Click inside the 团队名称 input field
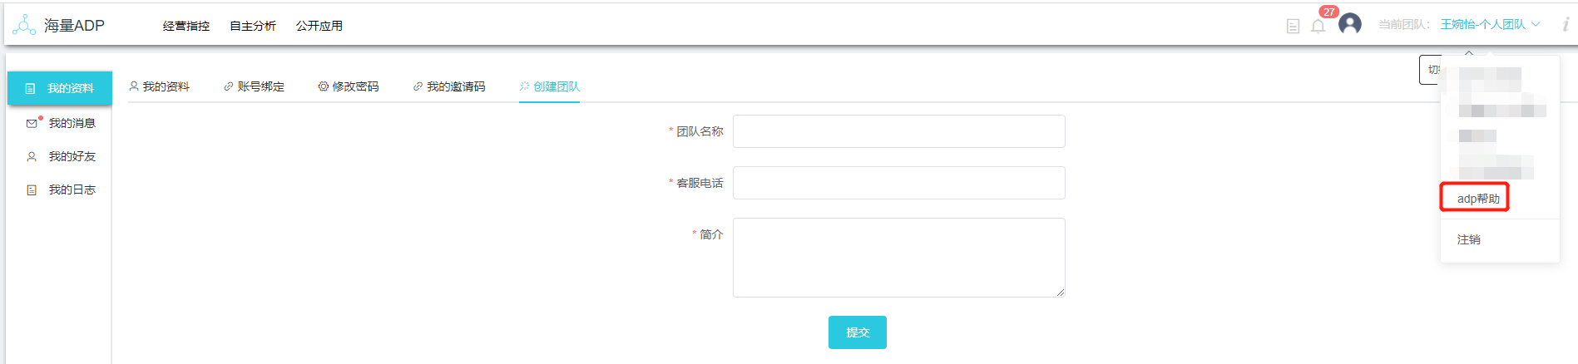 coord(898,131)
